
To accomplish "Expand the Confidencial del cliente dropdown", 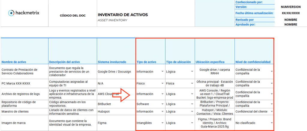I will pyautogui.click(x=271, y=112).
